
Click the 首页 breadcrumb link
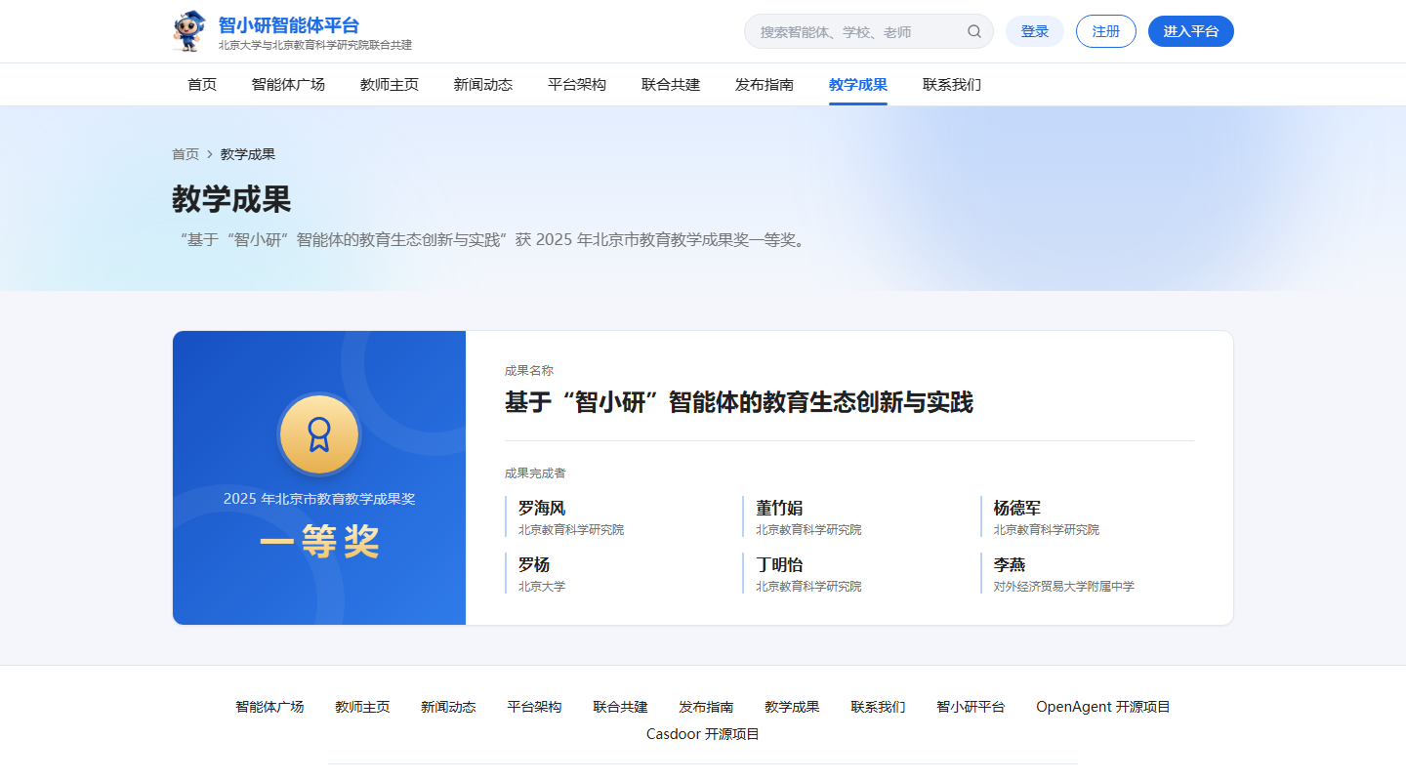pyautogui.click(x=186, y=154)
